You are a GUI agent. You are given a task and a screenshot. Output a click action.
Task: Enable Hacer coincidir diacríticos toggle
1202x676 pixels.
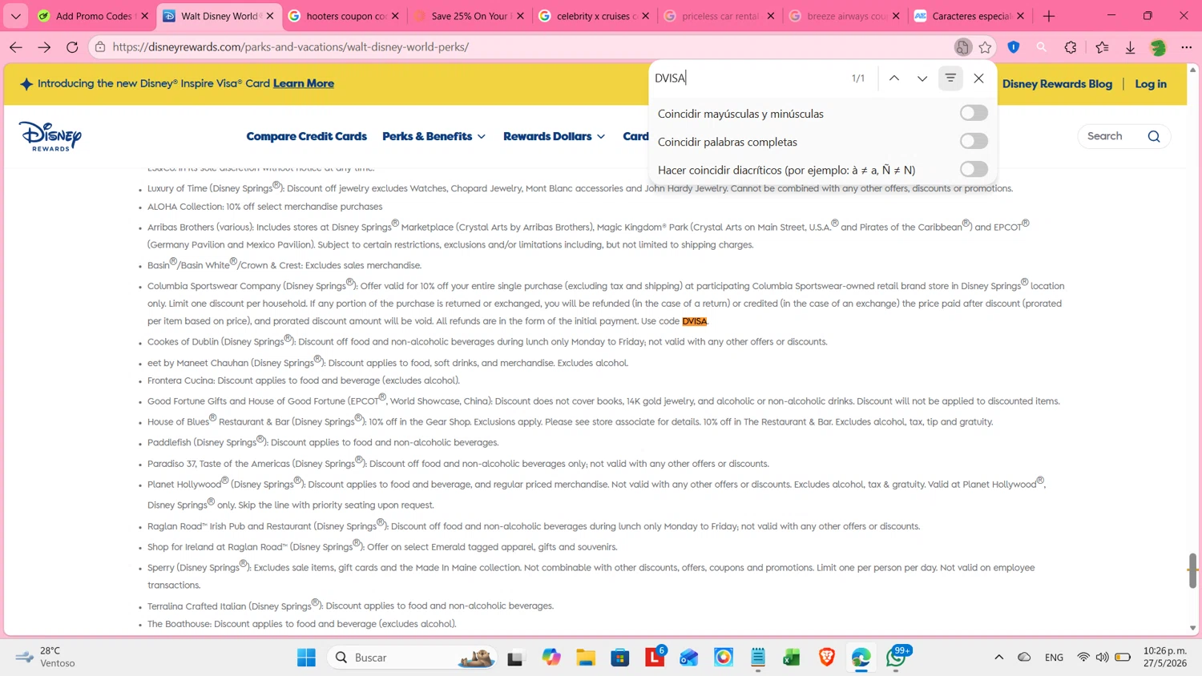(x=974, y=169)
